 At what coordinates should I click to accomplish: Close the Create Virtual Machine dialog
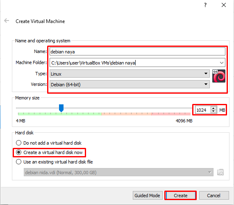point(224,5)
